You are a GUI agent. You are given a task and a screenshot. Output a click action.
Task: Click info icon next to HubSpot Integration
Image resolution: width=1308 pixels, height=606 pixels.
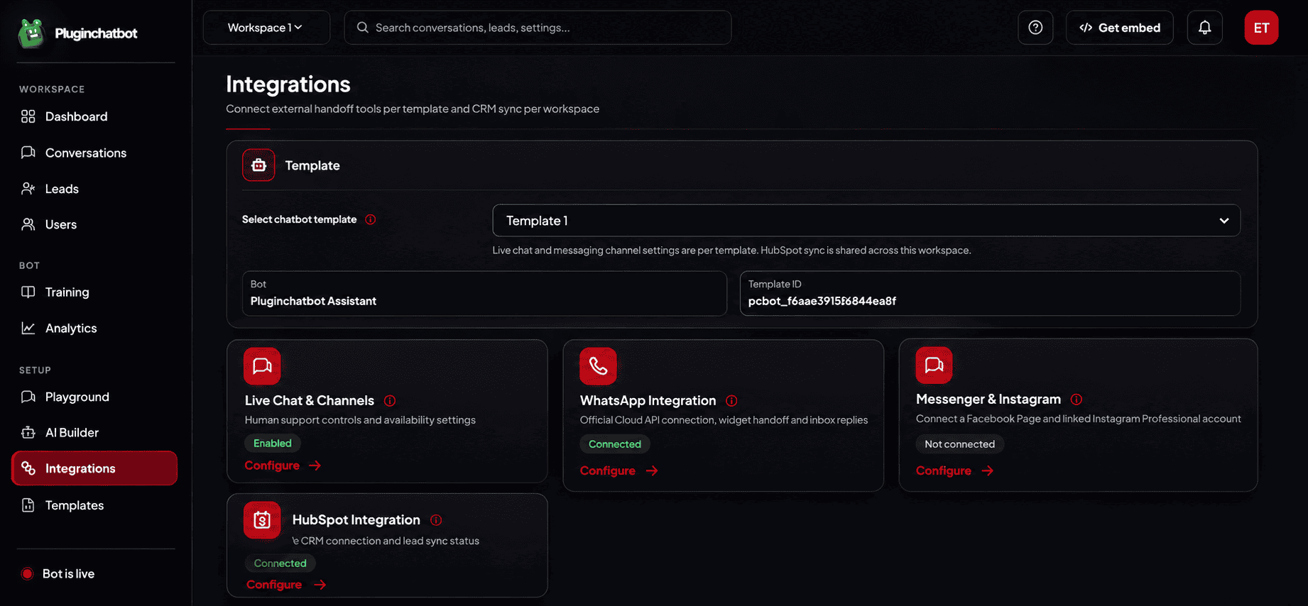[436, 520]
